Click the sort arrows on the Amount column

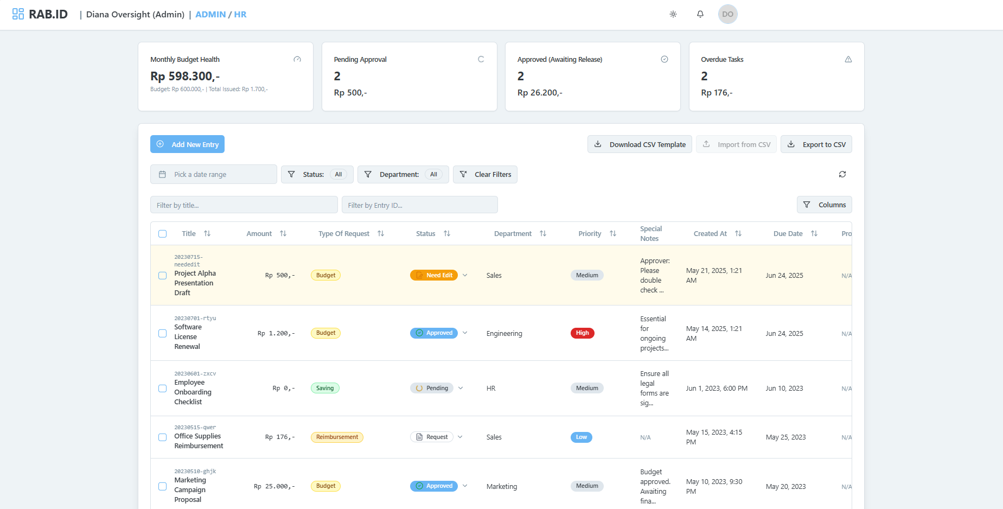coord(283,233)
